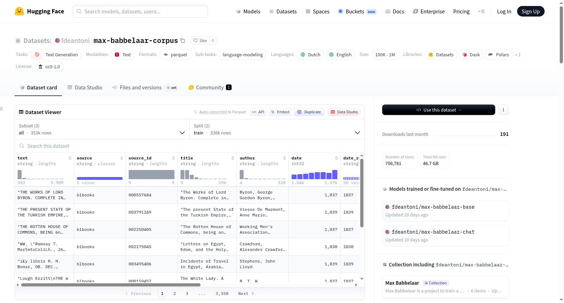Follow the Auto-converted link
The width and height of the screenshot is (564, 303).
(x=213, y=112)
